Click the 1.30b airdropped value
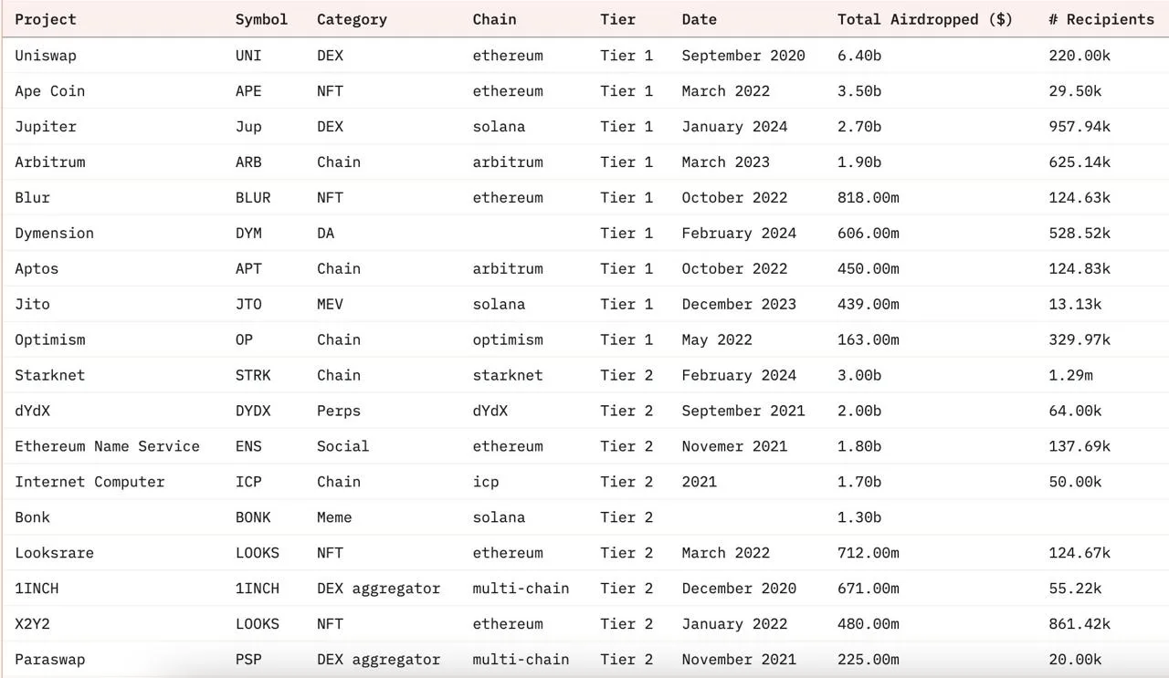This screenshot has height=678, width=1169. [x=859, y=518]
